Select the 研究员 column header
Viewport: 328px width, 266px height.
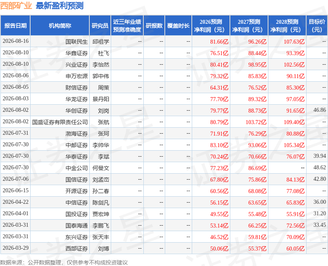(100, 25)
